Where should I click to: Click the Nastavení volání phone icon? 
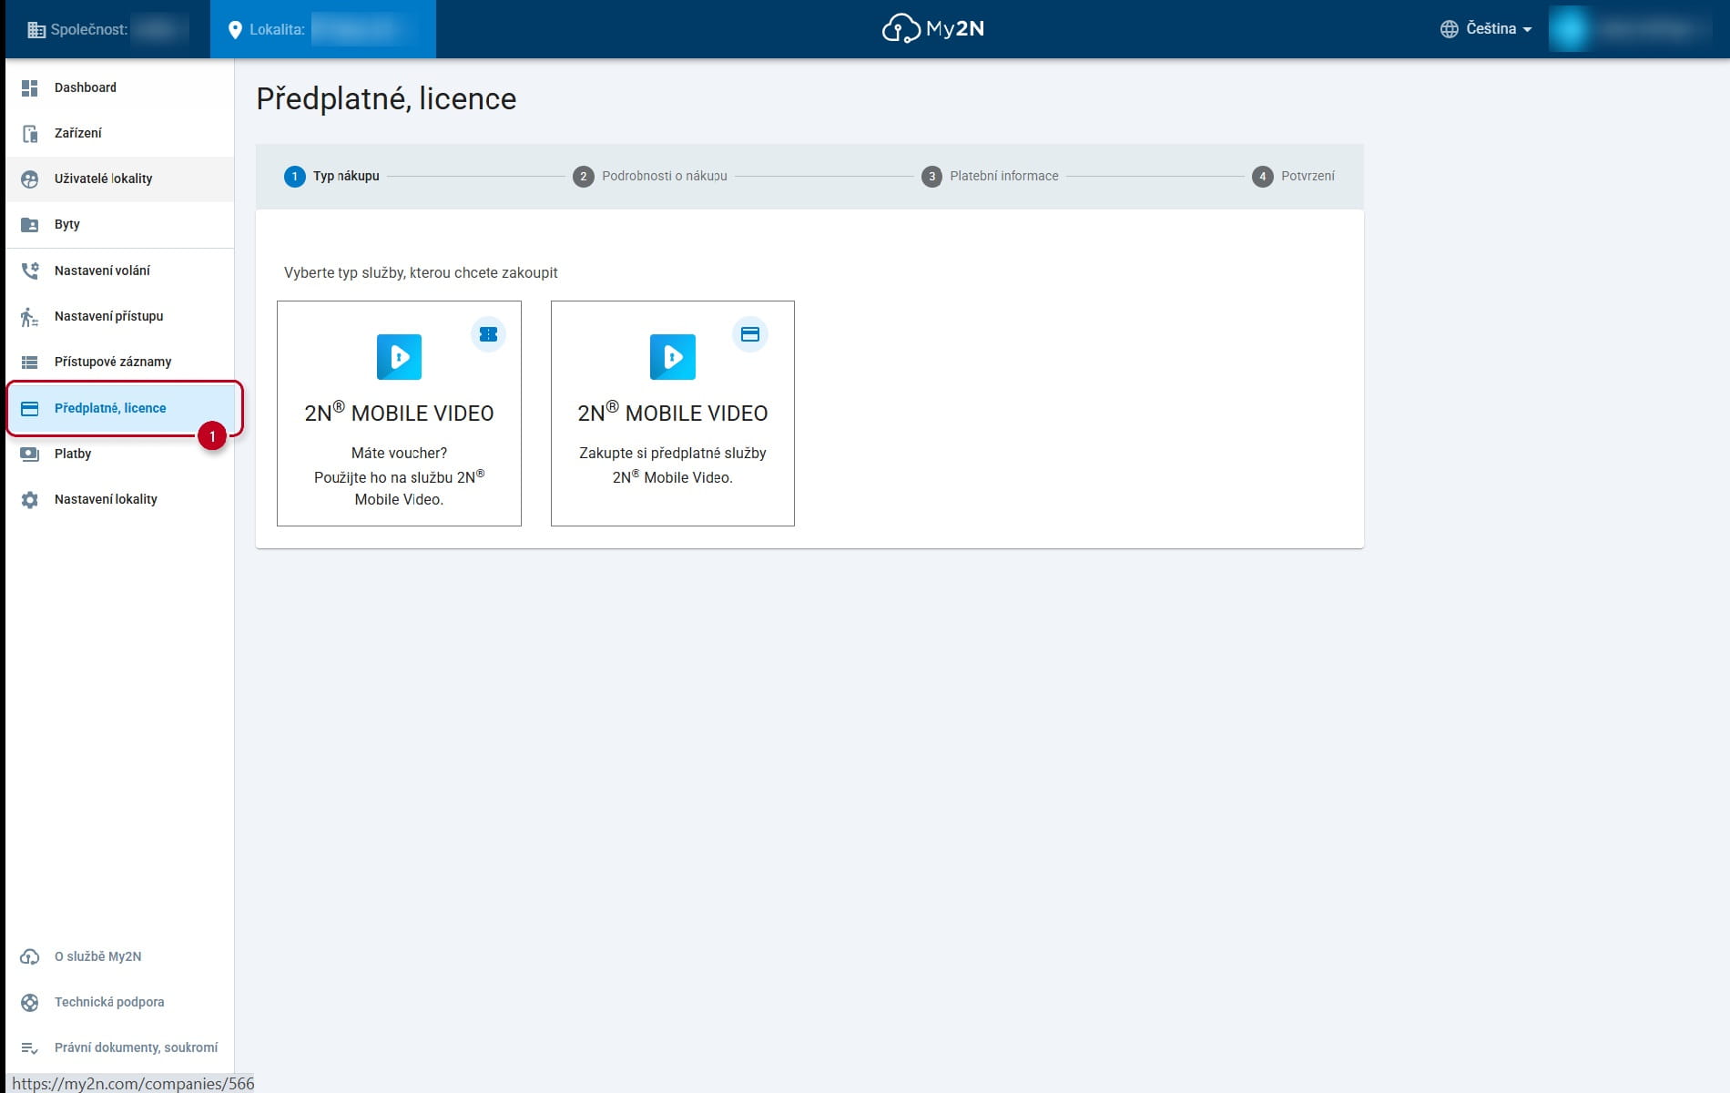pos(29,271)
